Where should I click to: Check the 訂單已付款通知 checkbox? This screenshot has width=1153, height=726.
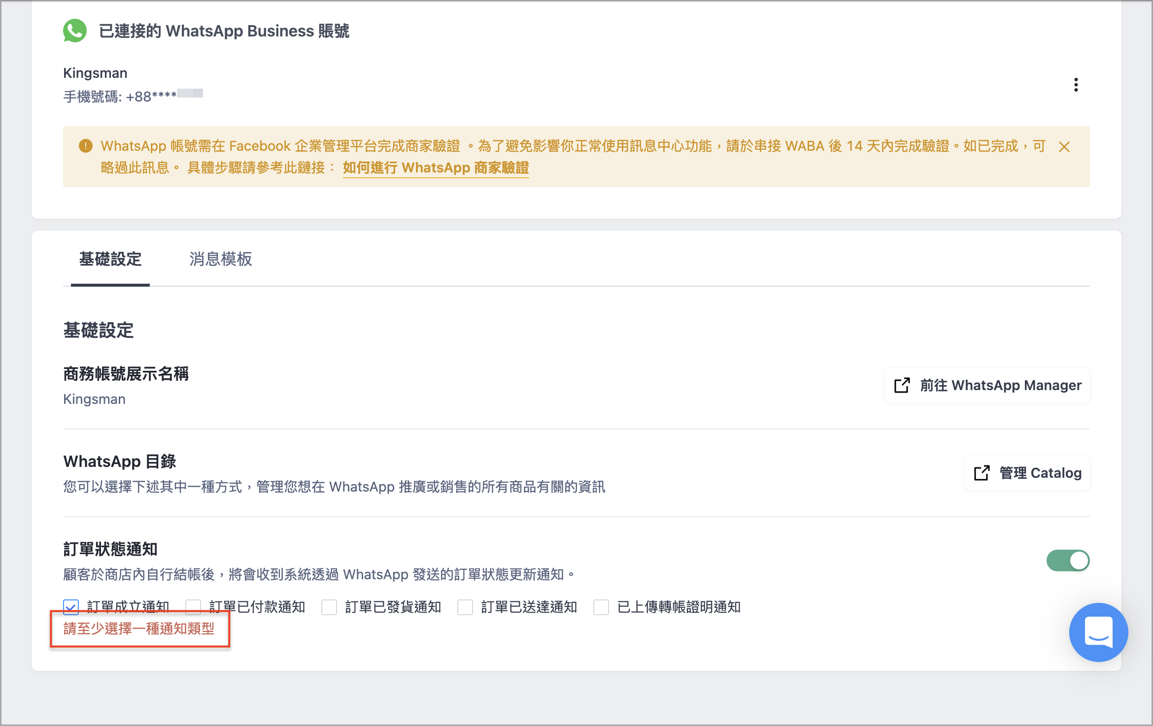pos(193,607)
